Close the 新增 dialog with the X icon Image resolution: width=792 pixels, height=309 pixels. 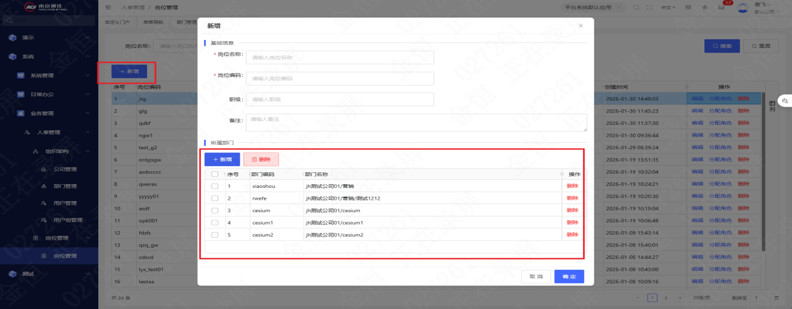point(581,26)
